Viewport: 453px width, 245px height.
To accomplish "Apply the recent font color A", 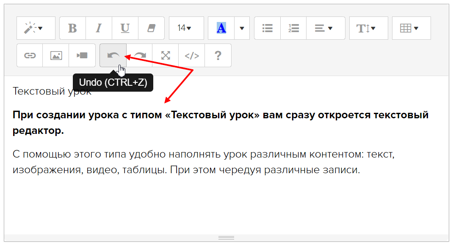I will coord(221,28).
